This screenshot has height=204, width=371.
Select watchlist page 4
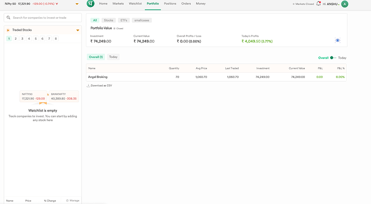coord(29,39)
